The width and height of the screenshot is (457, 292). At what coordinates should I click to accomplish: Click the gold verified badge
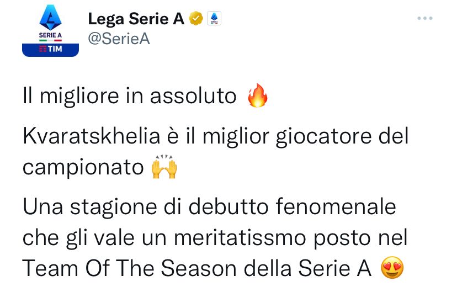196,19
